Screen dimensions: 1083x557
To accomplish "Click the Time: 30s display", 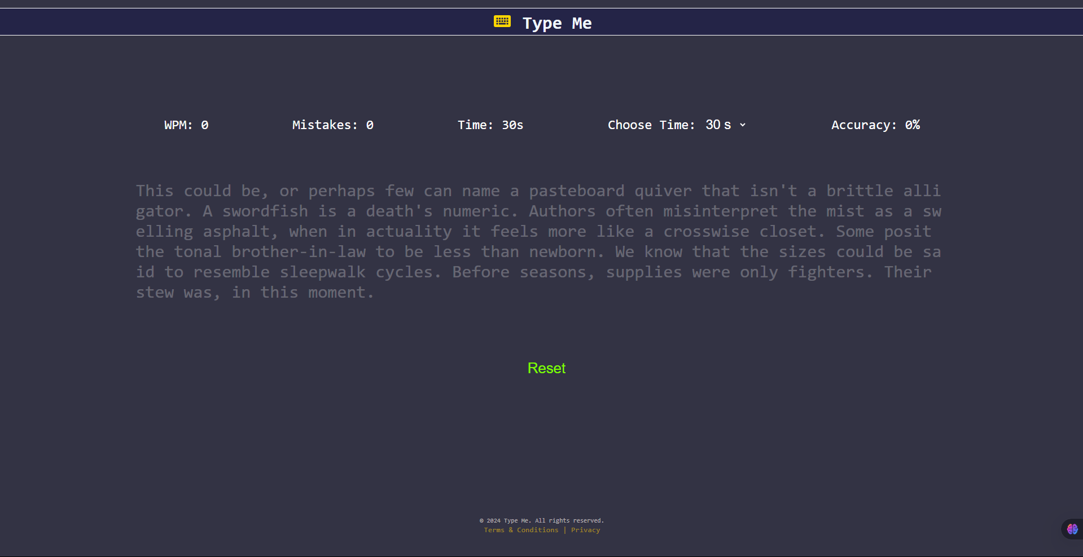I will tap(490, 125).
